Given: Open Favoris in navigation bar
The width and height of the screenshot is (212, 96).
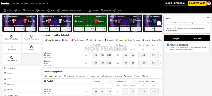Looking at the screenshot, I should click(118, 10).
